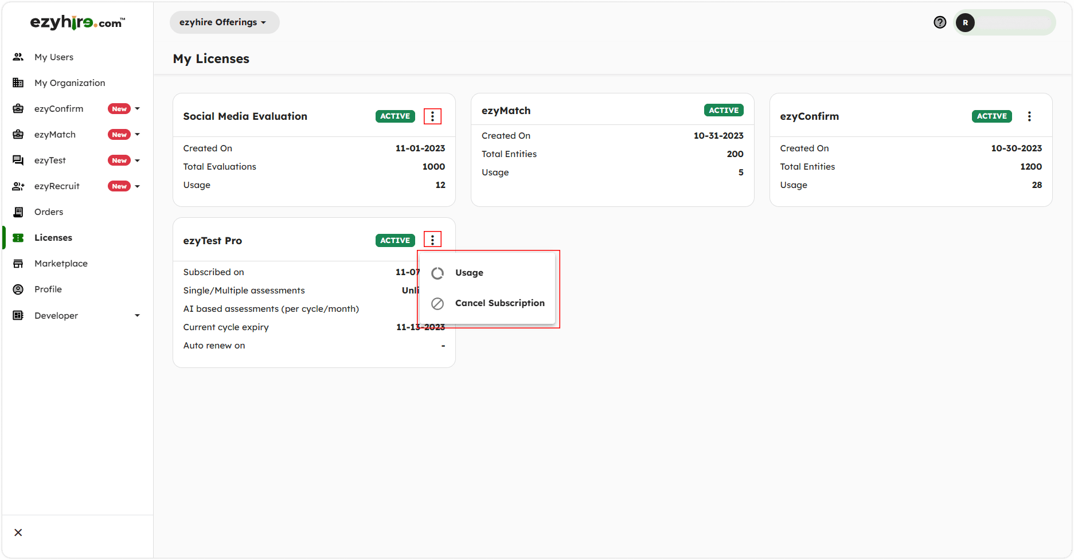Click the Usage circular progress icon
This screenshot has height=560, width=1074.
coord(438,273)
